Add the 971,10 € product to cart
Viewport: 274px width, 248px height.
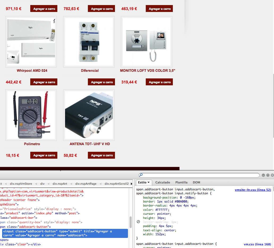(x=44, y=9)
